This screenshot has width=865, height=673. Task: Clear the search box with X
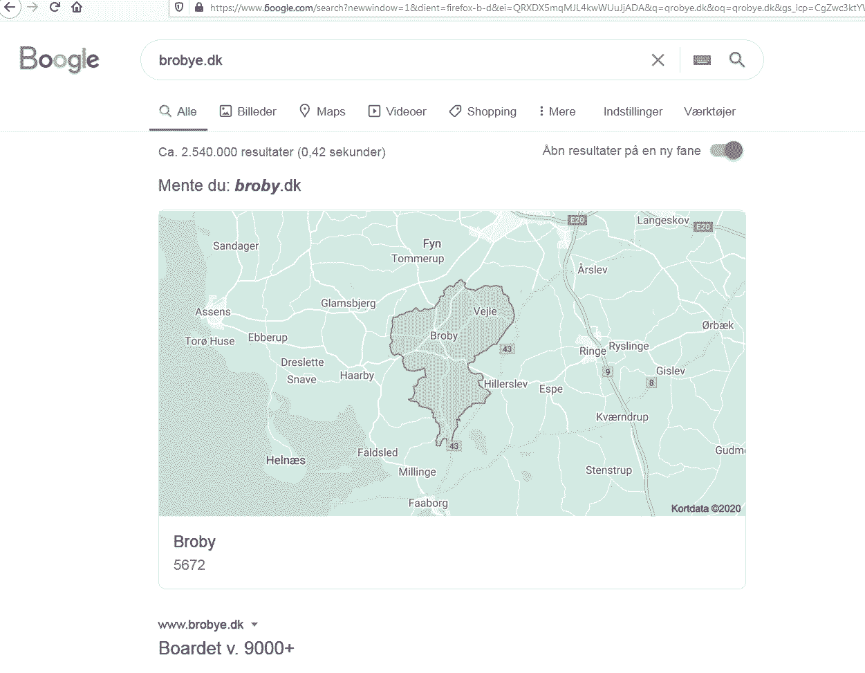click(x=658, y=60)
